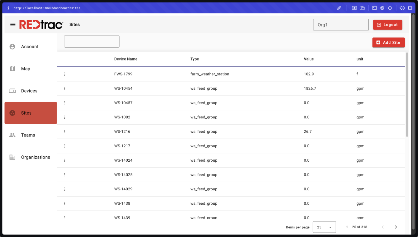Click the Teams people icon

(x=12, y=135)
